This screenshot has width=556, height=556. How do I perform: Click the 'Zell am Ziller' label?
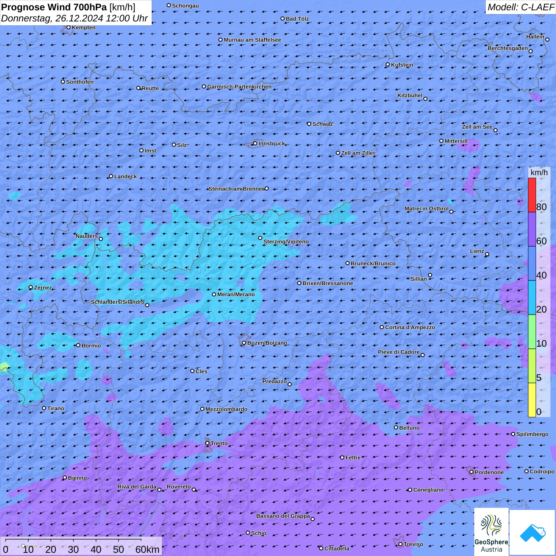(x=358, y=153)
